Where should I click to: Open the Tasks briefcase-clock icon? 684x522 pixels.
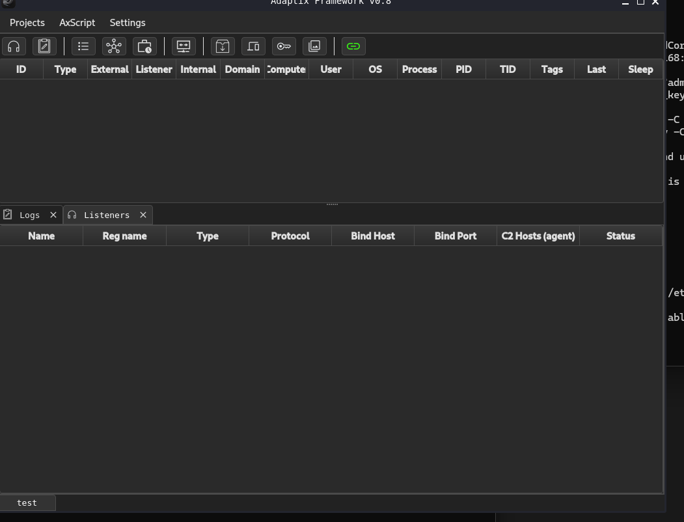coord(144,46)
